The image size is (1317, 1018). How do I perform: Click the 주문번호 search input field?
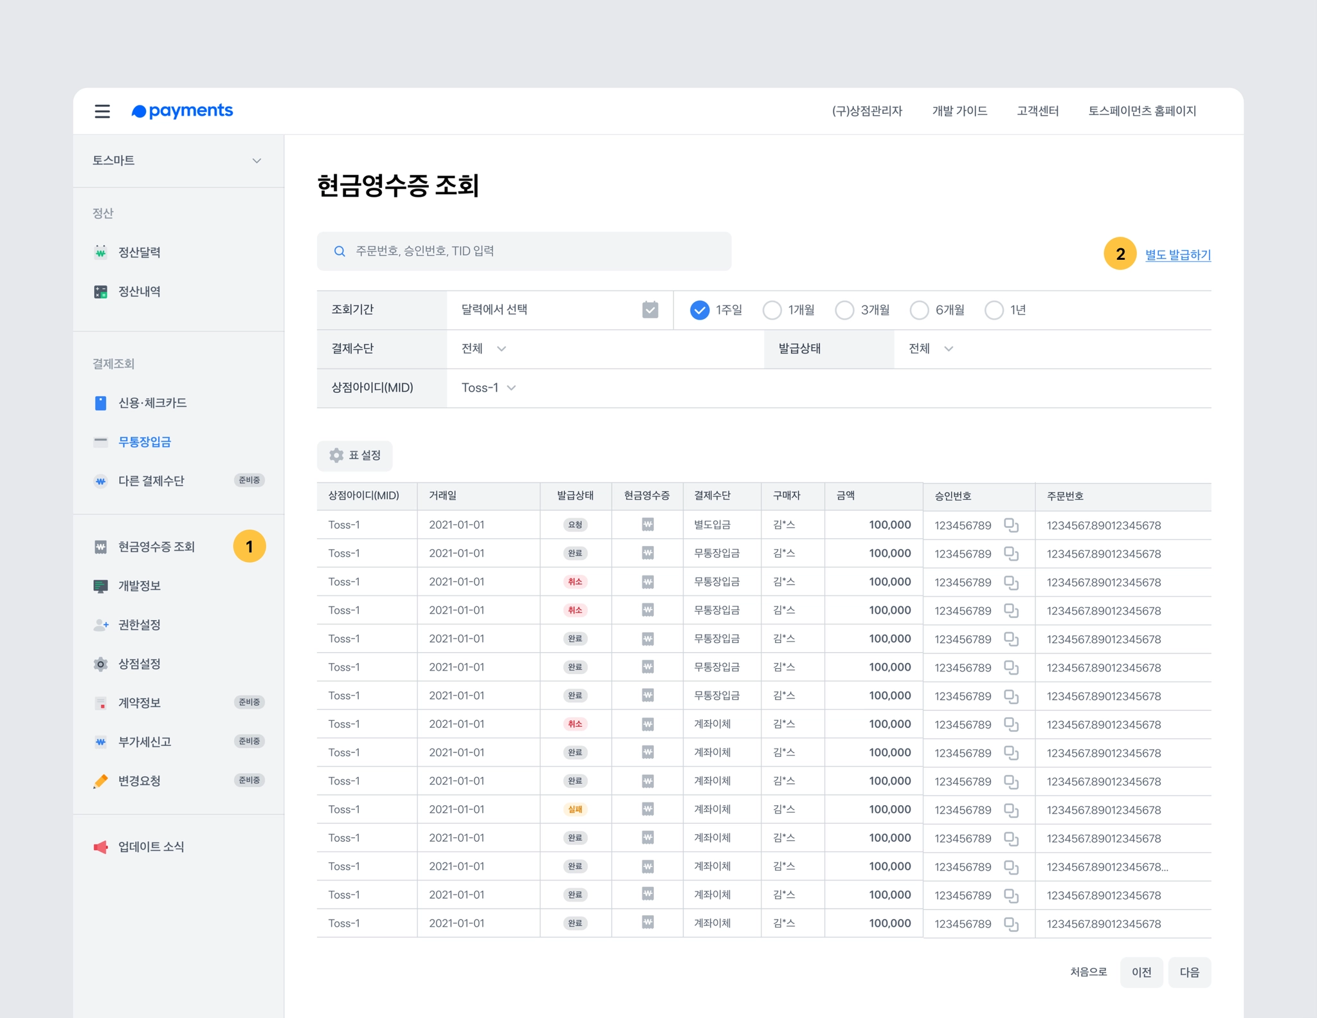tap(534, 251)
